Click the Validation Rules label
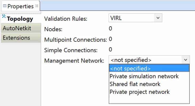 click(x=66, y=19)
